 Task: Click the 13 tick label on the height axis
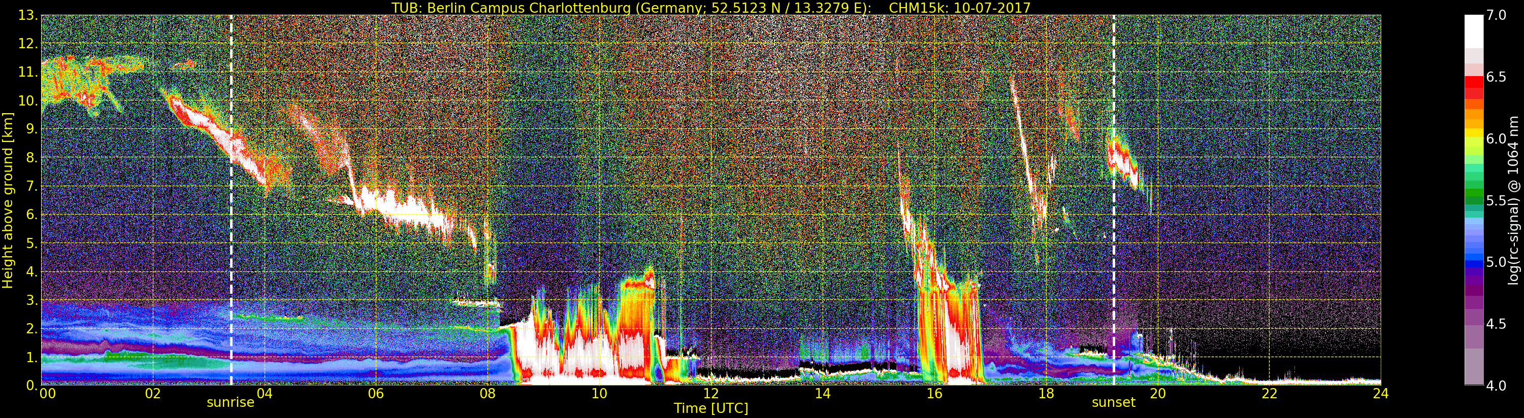(27, 16)
